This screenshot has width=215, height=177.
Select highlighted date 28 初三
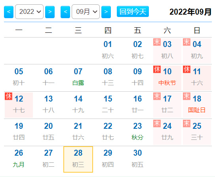78,159
